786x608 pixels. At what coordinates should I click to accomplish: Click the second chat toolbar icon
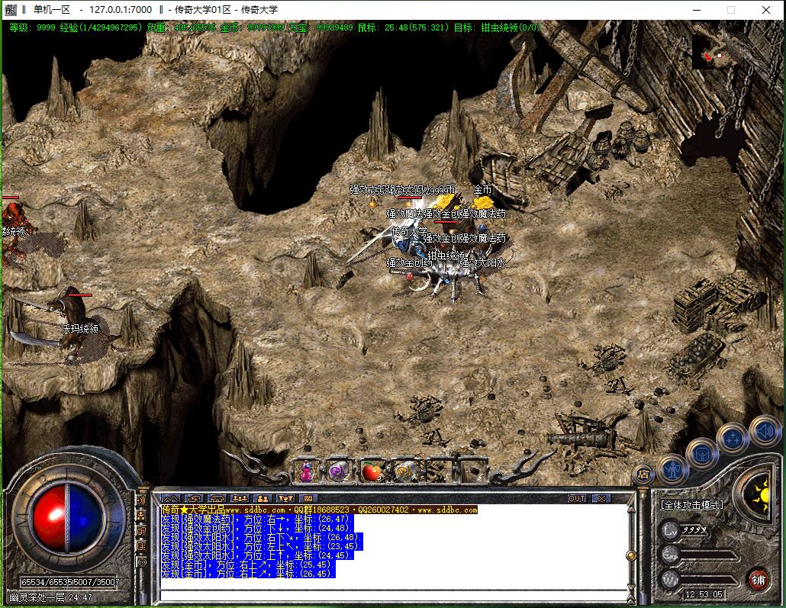[194, 499]
